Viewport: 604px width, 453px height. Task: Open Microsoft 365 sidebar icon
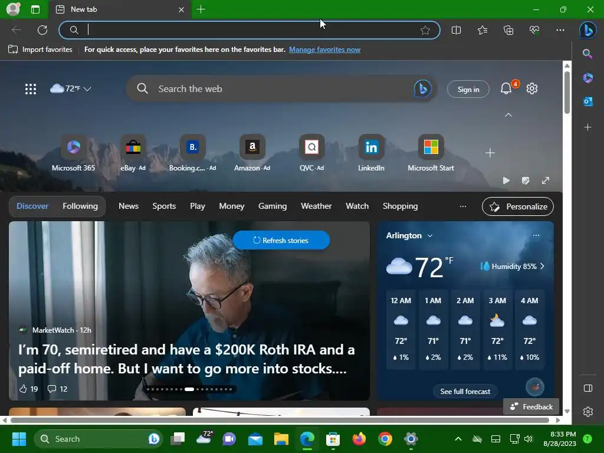tap(588, 78)
